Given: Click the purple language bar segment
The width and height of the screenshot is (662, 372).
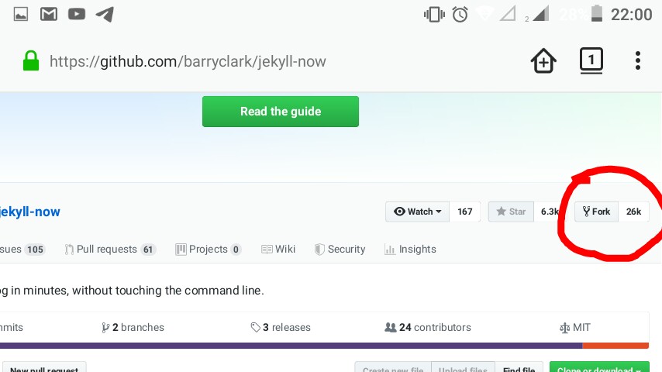Looking at the screenshot, I should pos(291,346).
